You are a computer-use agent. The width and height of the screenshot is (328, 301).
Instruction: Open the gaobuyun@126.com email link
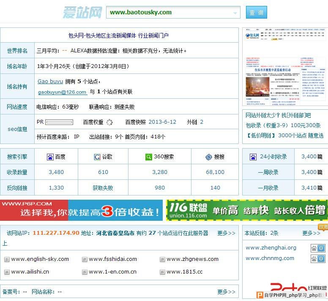(62, 92)
